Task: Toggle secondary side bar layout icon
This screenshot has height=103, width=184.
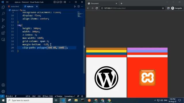Action: pos(61,2)
